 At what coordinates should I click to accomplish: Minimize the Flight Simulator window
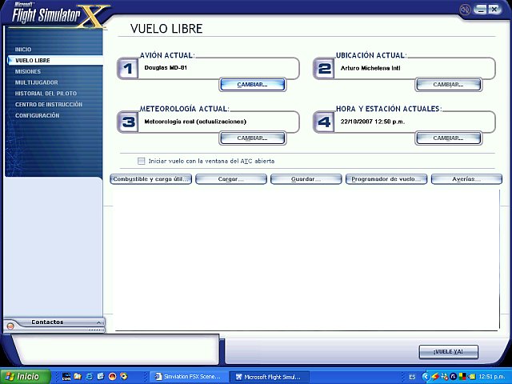click(480, 9)
